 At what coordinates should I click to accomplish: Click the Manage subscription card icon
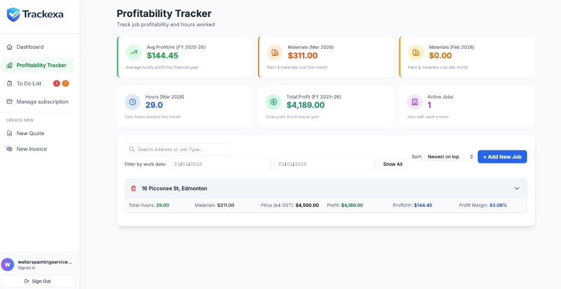[x=10, y=102]
